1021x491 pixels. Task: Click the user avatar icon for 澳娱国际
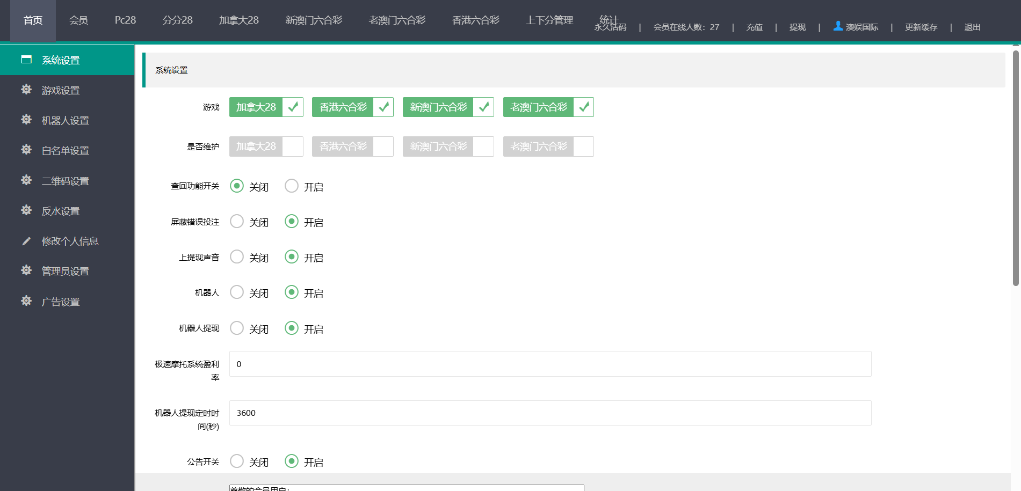pos(837,26)
